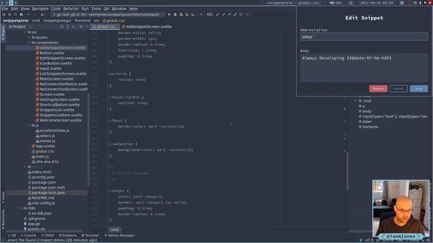
Task: Select body in structure panel
Action: (365, 111)
